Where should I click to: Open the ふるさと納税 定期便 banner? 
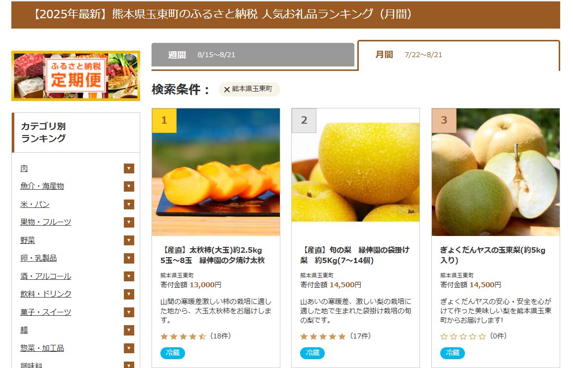coord(76,76)
